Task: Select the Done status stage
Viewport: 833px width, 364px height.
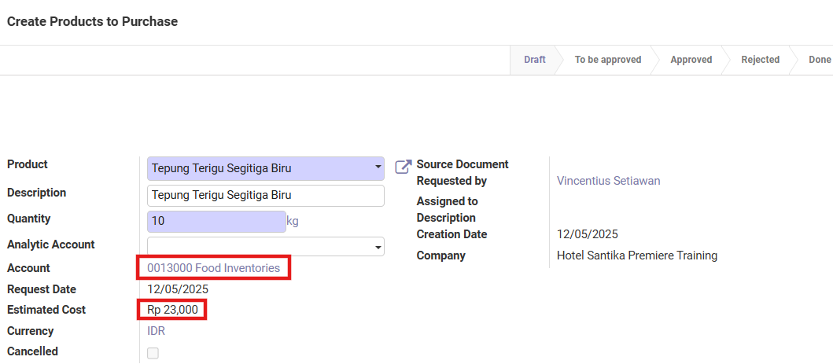Action: pyautogui.click(x=819, y=60)
